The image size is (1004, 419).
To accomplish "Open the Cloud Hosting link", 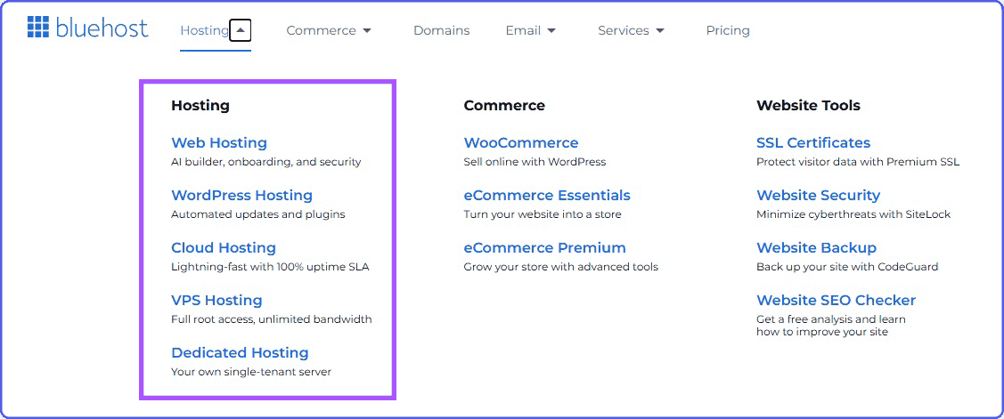I will click(x=224, y=247).
